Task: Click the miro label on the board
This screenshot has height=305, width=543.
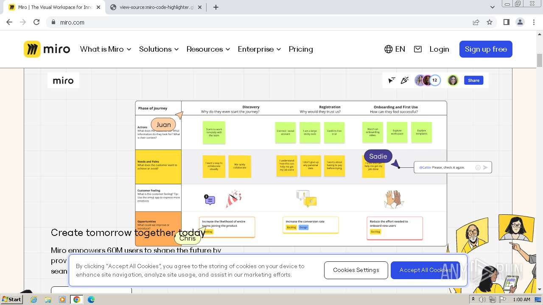Action: coord(63,80)
